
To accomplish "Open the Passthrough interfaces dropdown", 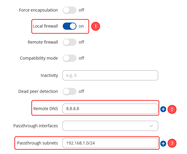I will click(110, 126).
